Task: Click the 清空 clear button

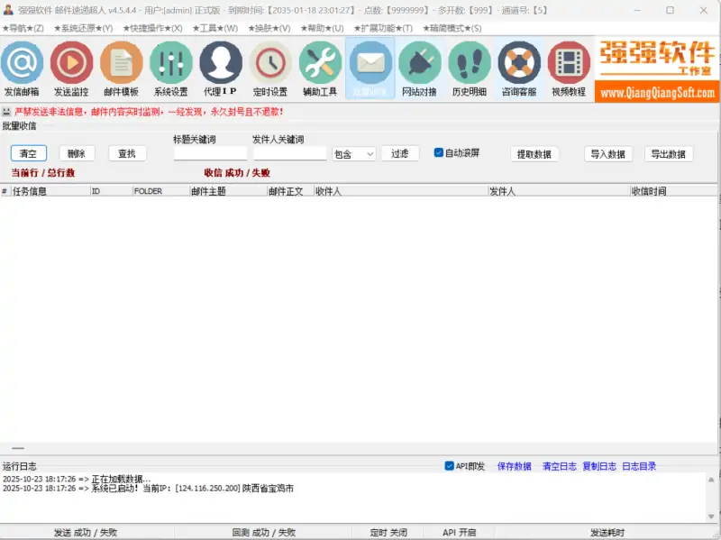Action: pyautogui.click(x=27, y=153)
